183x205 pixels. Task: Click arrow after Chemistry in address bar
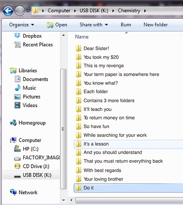click(145, 11)
